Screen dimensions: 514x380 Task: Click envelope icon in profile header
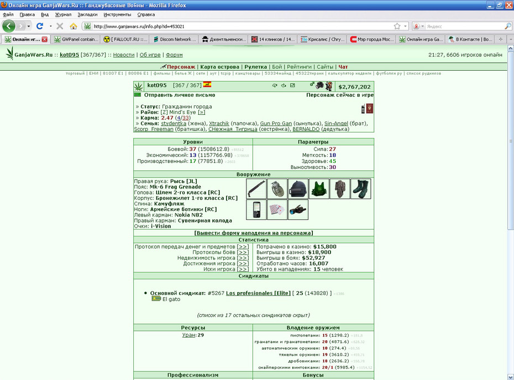pyautogui.click(x=293, y=86)
